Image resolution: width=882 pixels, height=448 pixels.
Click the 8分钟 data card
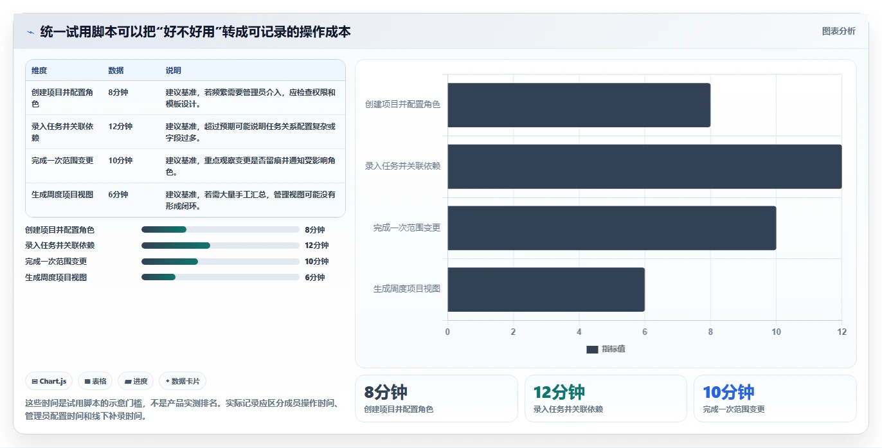436,399
